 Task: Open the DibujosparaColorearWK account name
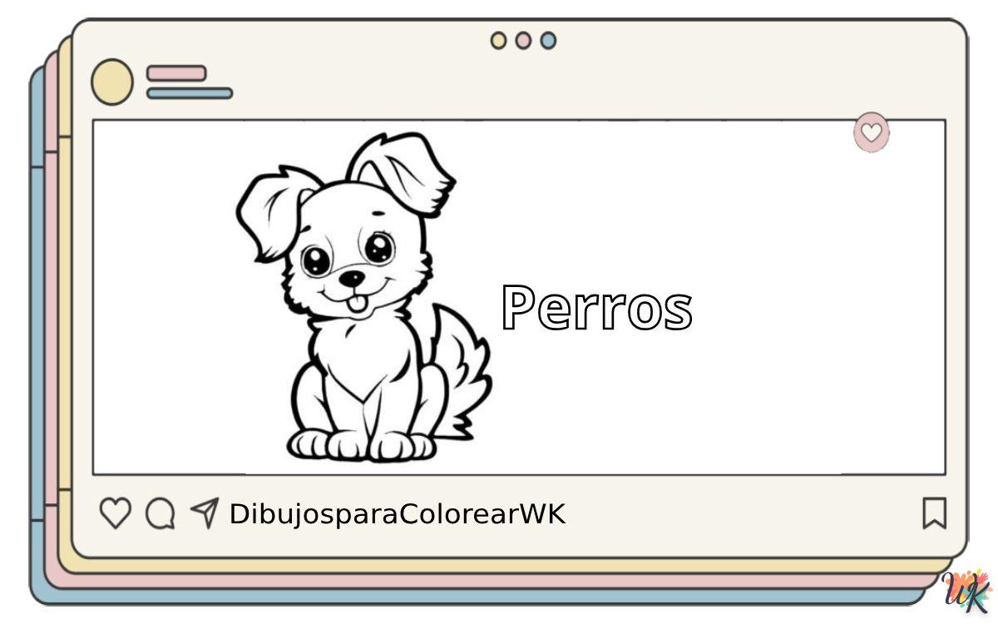[397, 514]
